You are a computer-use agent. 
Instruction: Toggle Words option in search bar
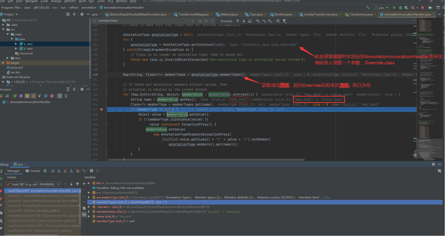206,21
